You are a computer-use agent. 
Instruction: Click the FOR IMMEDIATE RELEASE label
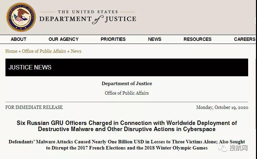pyautogui.click(x=34, y=107)
